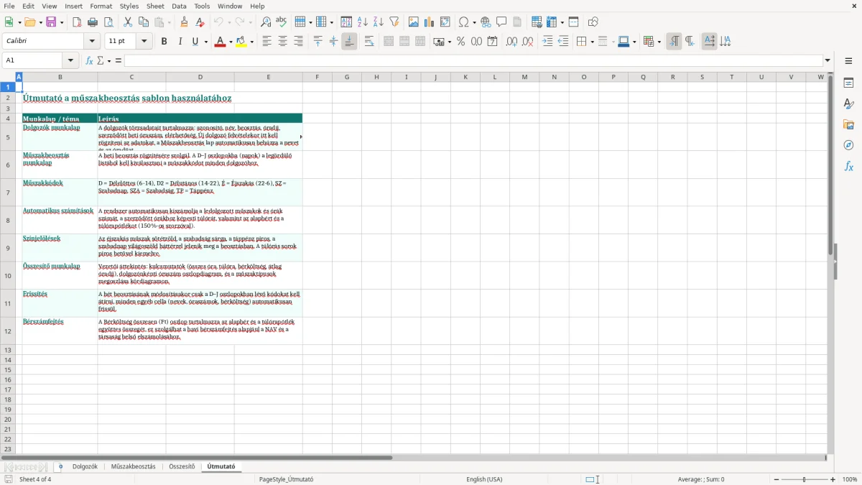
Task: Switch to the Műszakbeosztás sheet tab
Action: pos(133,466)
